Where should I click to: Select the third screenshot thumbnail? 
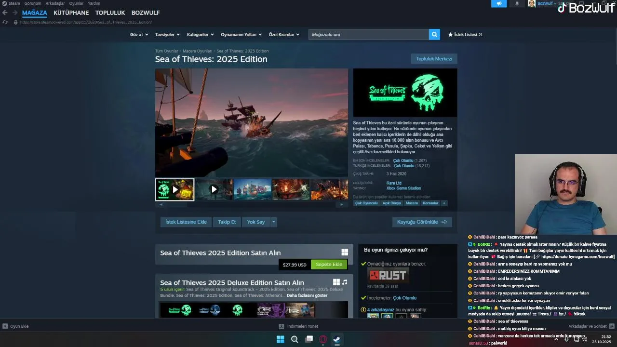click(252, 190)
